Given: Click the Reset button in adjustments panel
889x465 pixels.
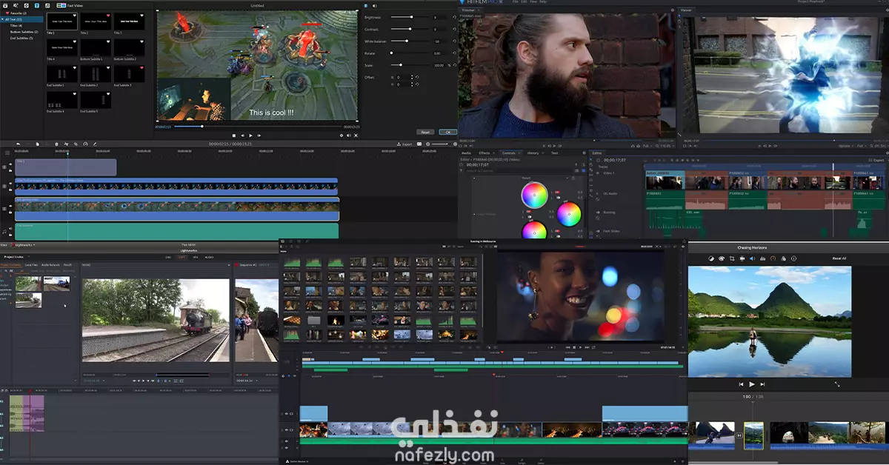Looking at the screenshot, I should (425, 132).
